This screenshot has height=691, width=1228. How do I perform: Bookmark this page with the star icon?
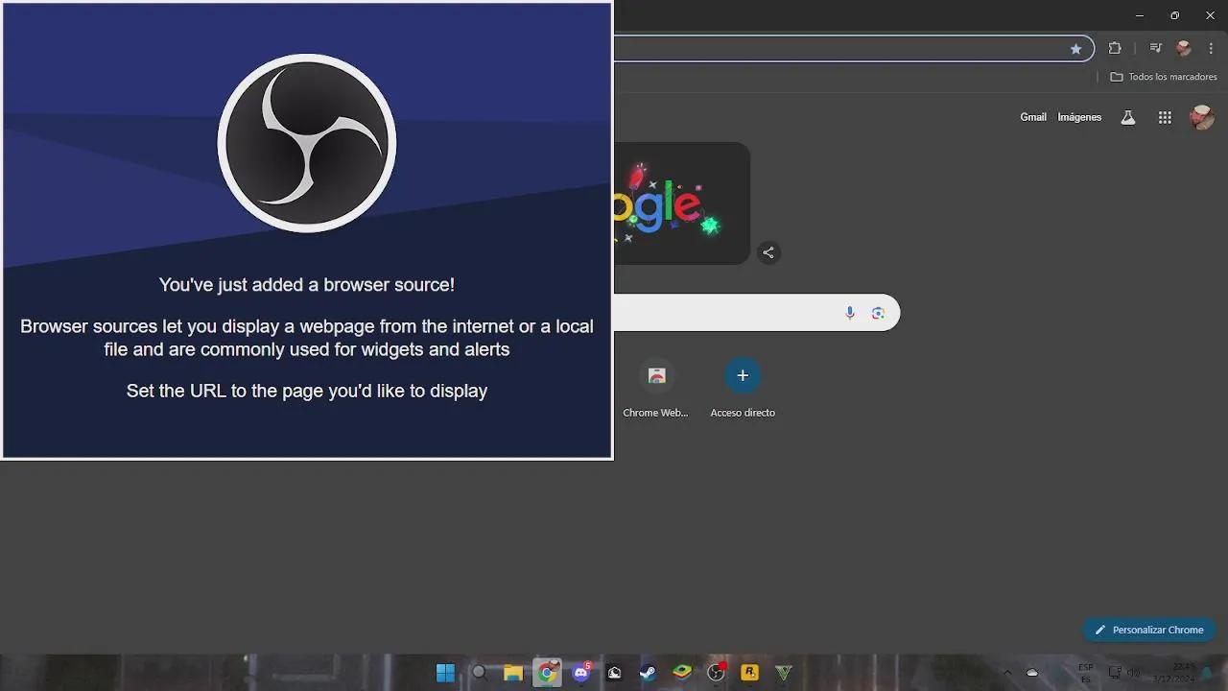1076,48
